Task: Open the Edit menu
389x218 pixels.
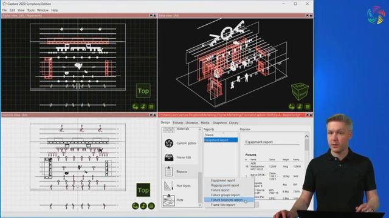Action: point(12,10)
